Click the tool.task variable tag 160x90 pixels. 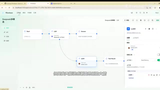[x=131, y=78]
